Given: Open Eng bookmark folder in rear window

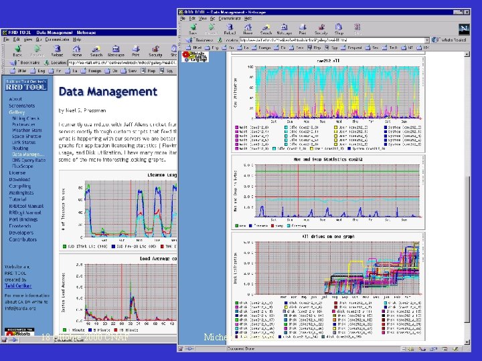Looking at the screenshot, I should coord(37,71).
